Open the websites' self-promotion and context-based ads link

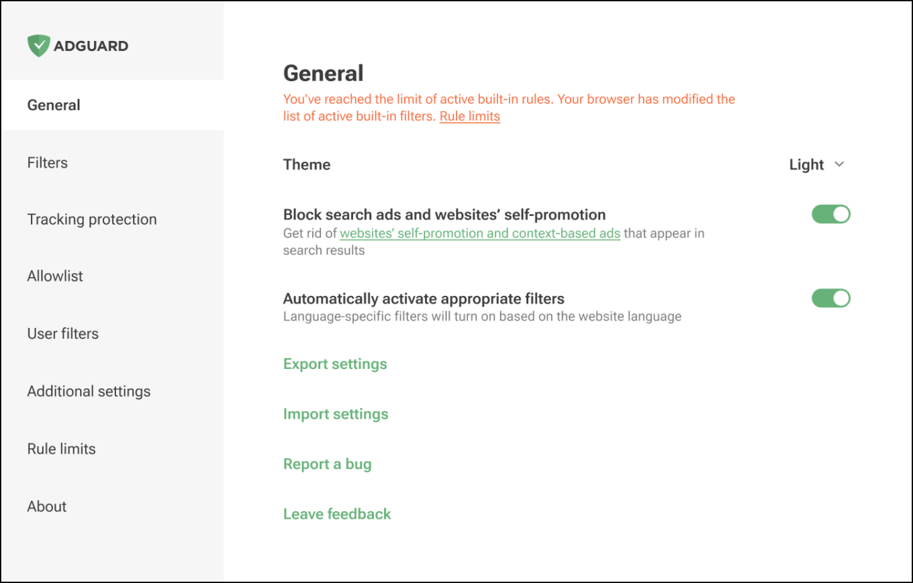479,234
